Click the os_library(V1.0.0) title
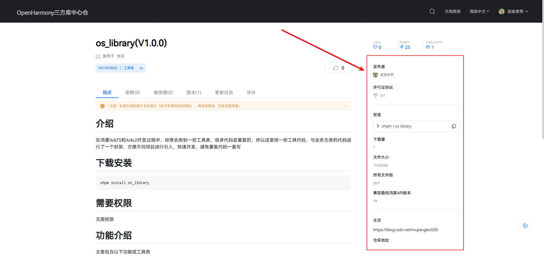This screenshot has width=544, height=263. [x=131, y=43]
